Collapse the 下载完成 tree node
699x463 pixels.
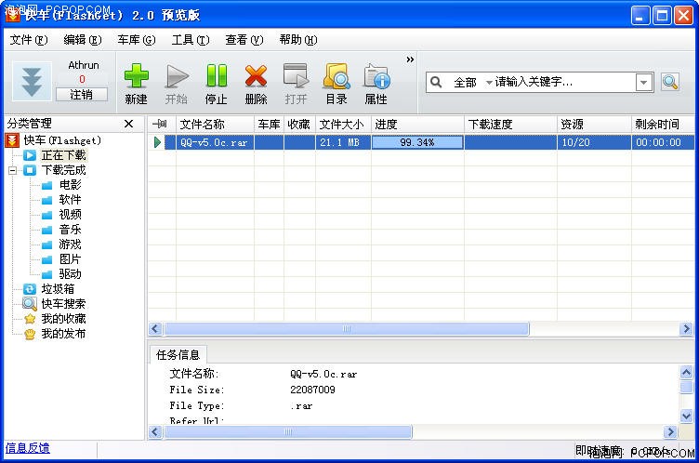click(x=12, y=170)
